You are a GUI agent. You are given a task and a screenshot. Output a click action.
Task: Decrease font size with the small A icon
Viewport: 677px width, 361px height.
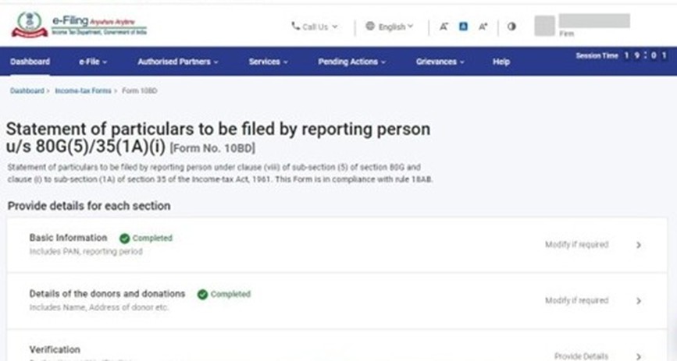[x=444, y=27]
